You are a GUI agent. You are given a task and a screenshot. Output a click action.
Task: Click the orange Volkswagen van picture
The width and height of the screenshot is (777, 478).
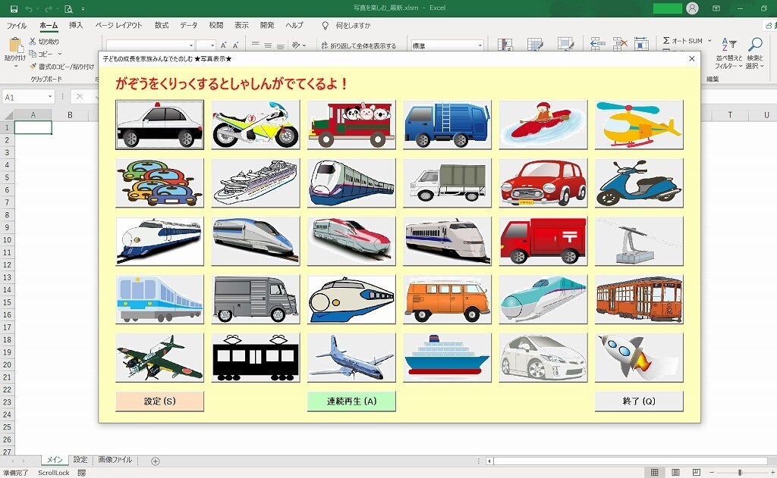pos(447,299)
